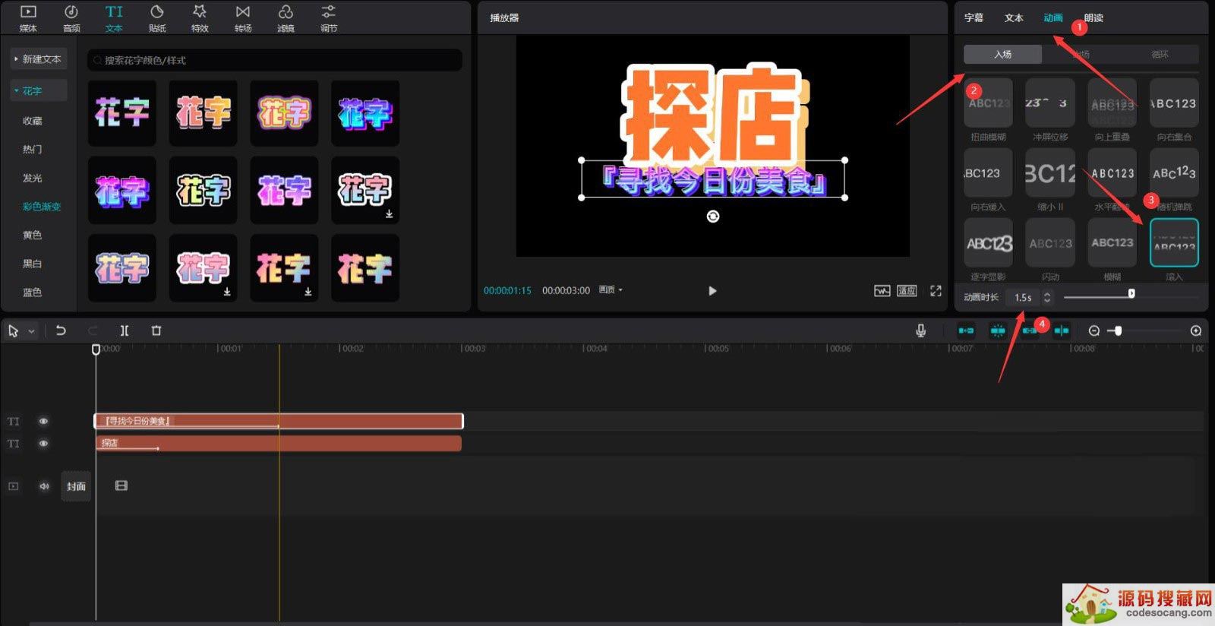
Task: Open the 特效 effects panel
Action: [x=200, y=18]
